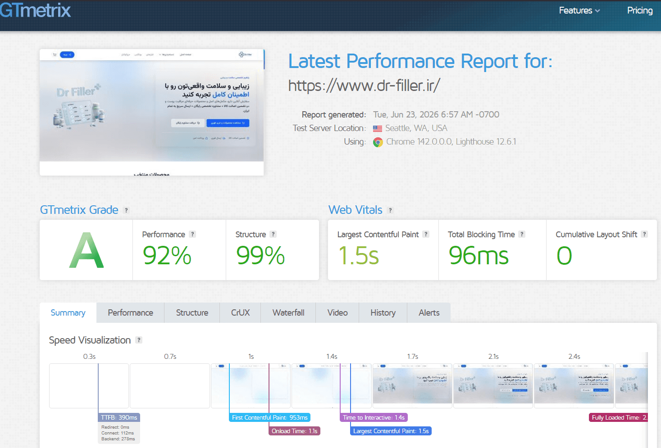Click the 1.5s LCP value
Screen dimensions: 661x448
[359, 255]
